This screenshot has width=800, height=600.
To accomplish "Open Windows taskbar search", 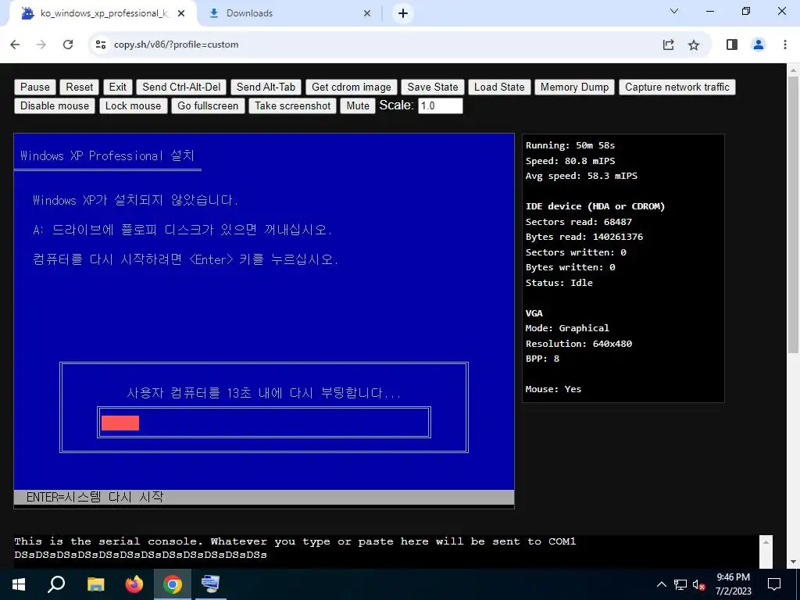I will pos(56,584).
